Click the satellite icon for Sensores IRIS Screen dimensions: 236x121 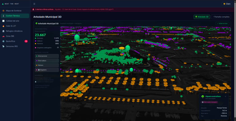(3, 46)
